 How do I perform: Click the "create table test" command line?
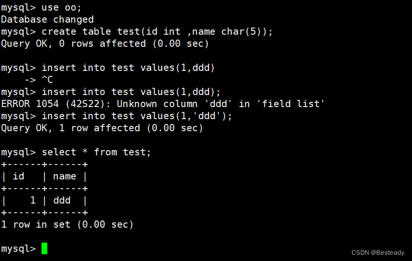pyautogui.click(x=157, y=31)
